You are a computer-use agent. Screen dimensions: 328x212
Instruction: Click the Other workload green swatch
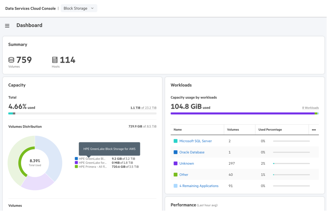click(176, 174)
